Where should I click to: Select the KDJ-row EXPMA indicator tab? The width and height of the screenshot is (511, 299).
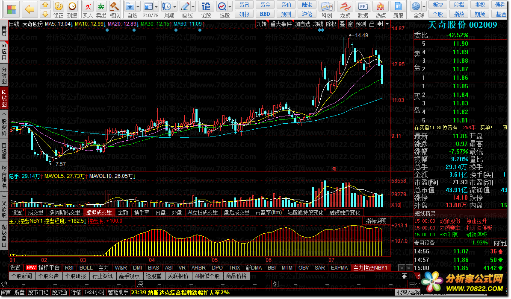pyautogui.click(x=339, y=268)
